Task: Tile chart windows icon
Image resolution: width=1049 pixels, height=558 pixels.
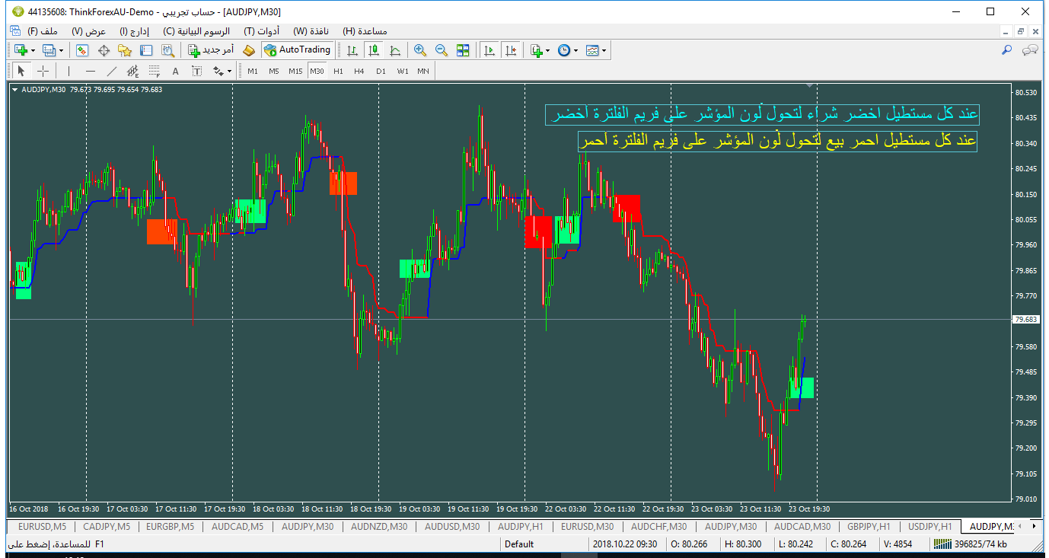Action: click(463, 50)
